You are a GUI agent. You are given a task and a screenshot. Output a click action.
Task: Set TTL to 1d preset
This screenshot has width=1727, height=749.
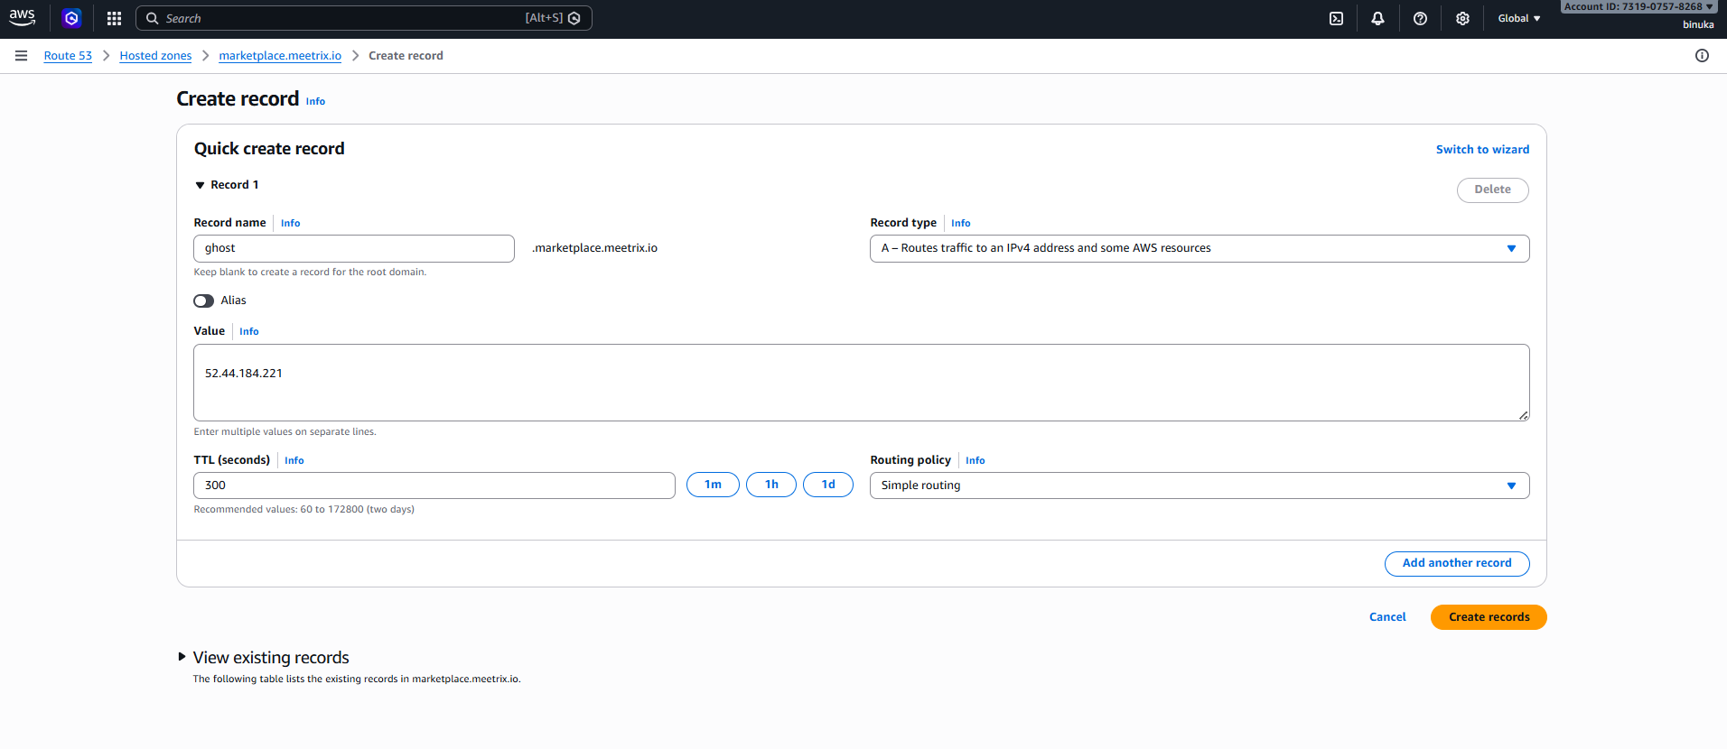[828, 485]
